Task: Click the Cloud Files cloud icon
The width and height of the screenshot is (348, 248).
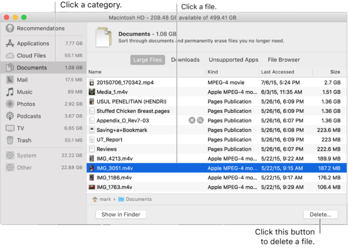Action: [x=10, y=55]
